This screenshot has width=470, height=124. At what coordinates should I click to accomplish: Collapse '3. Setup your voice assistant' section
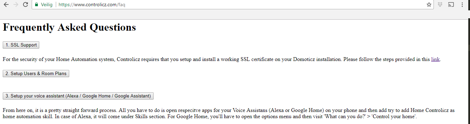[x=78, y=96]
